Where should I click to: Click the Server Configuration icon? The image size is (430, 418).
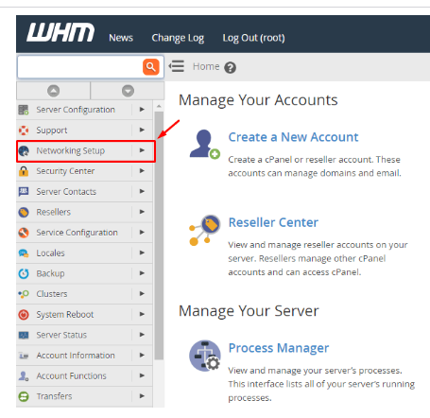pyautogui.click(x=24, y=110)
